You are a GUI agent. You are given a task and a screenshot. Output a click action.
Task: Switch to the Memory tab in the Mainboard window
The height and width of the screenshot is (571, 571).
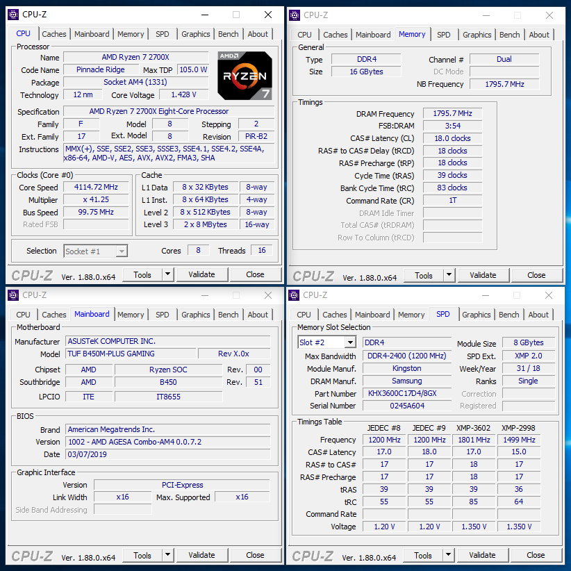pos(131,315)
